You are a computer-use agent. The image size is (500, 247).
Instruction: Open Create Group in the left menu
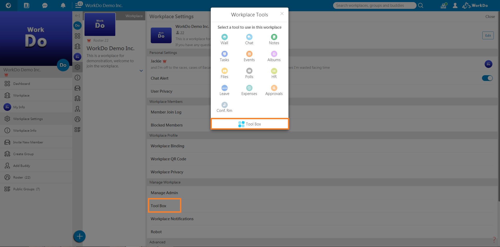(x=36, y=154)
